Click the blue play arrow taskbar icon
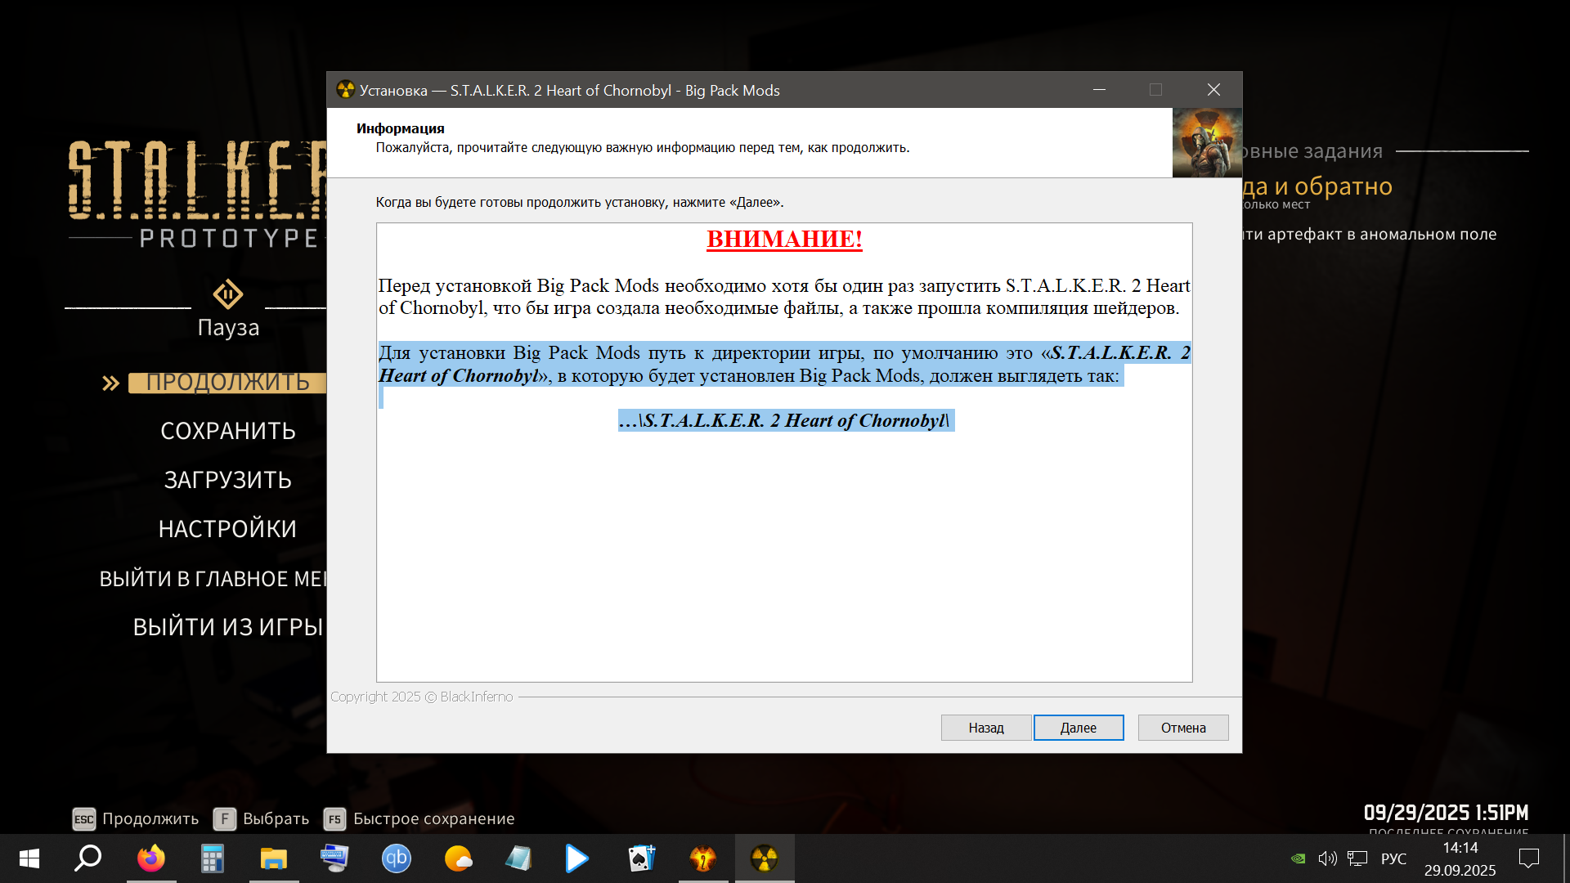The width and height of the screenshot is (1570, 883). point(576,858)
